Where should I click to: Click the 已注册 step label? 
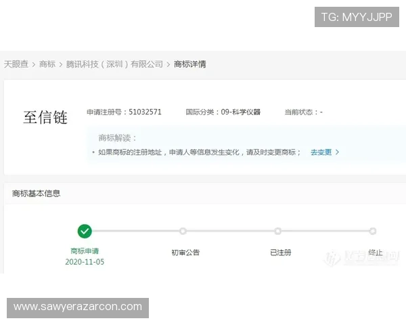(280, 253)
